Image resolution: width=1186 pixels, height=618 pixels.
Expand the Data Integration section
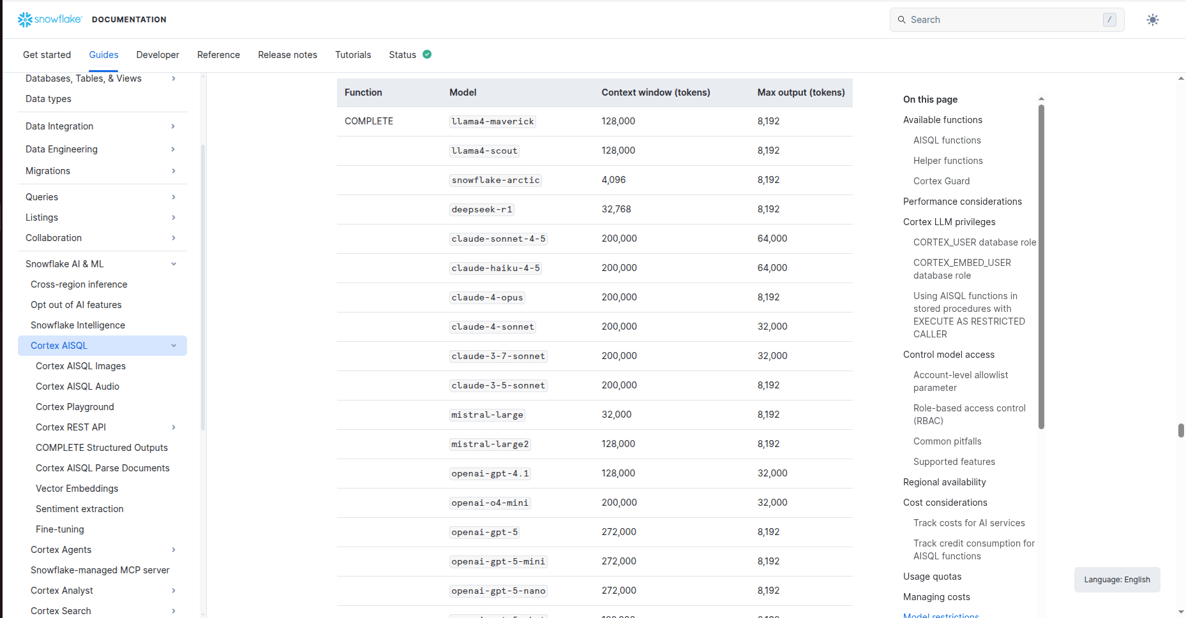pyautogui.click(x=174, y=126)
